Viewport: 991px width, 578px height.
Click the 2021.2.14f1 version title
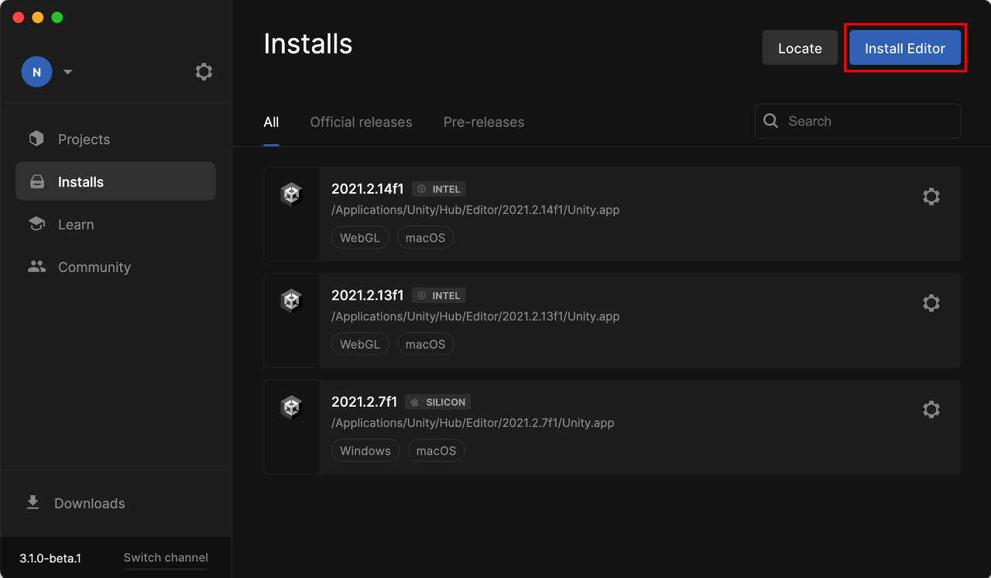click(368, 189)
